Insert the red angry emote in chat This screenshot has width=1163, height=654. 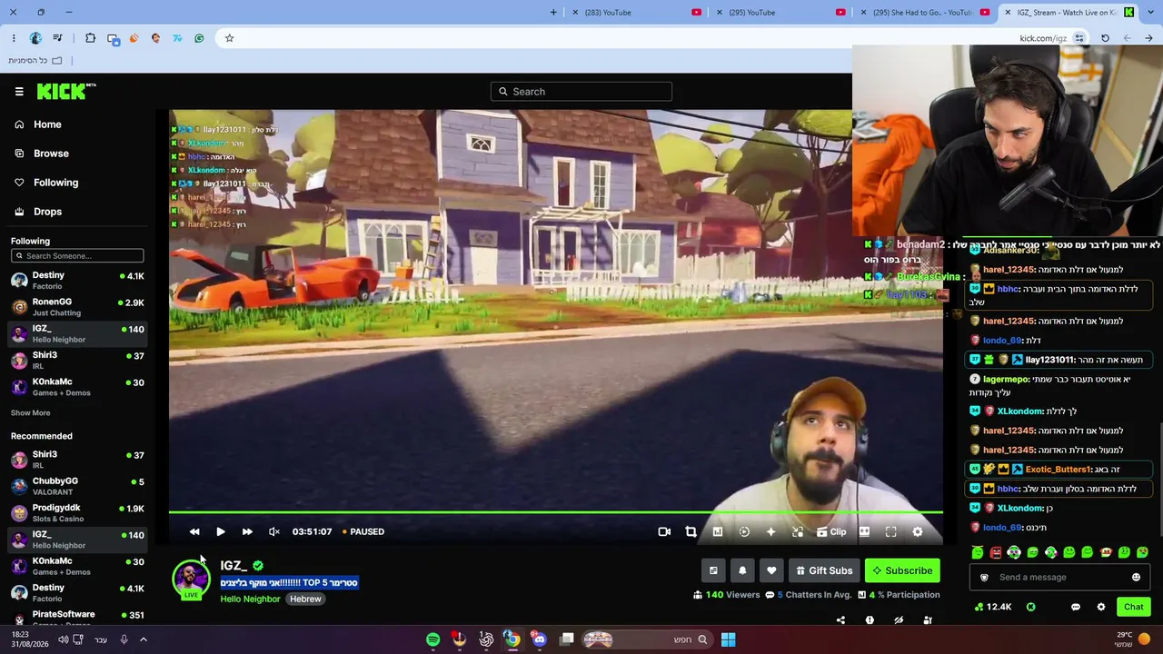coord(996,552)
